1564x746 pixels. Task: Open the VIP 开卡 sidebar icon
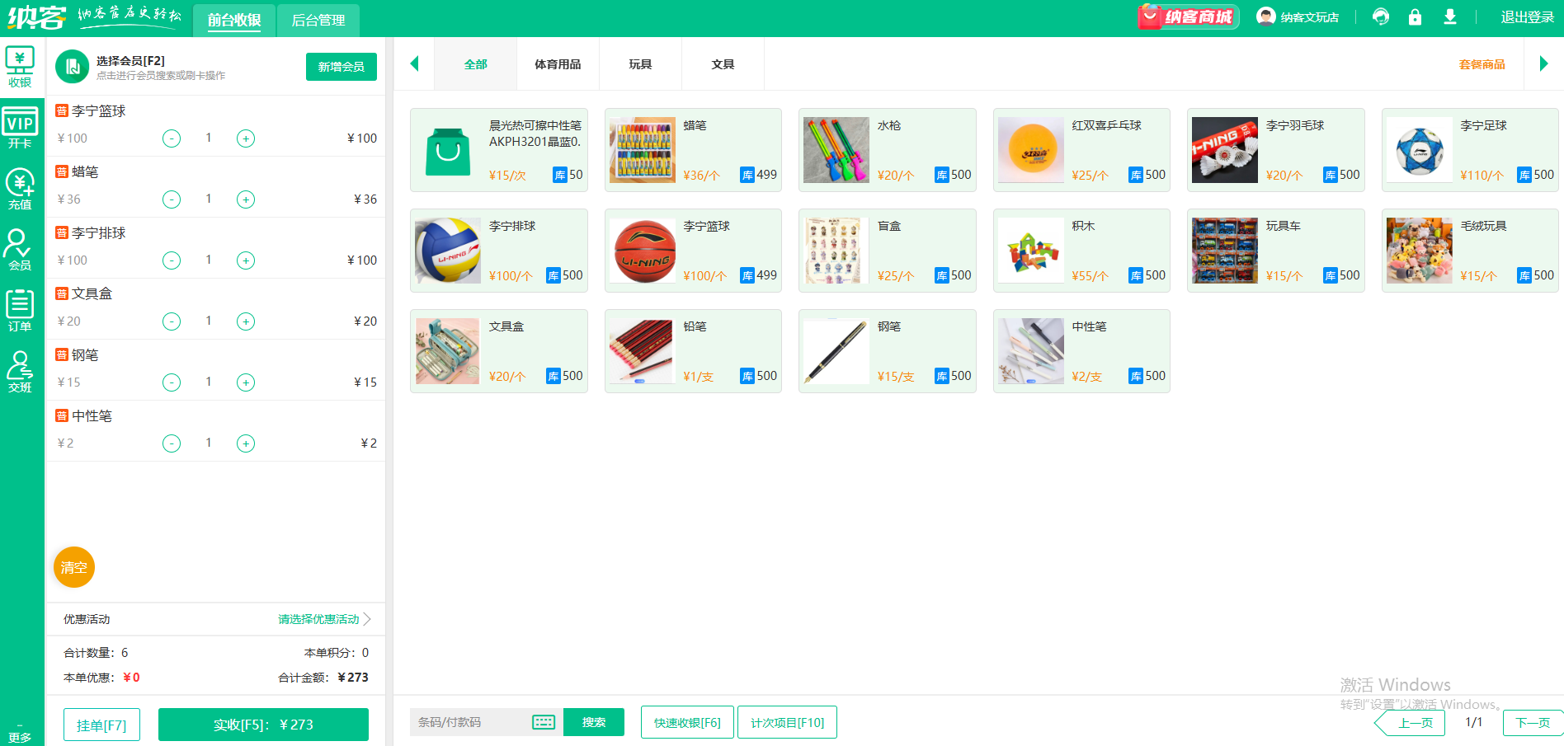click(x=20, y=129)
